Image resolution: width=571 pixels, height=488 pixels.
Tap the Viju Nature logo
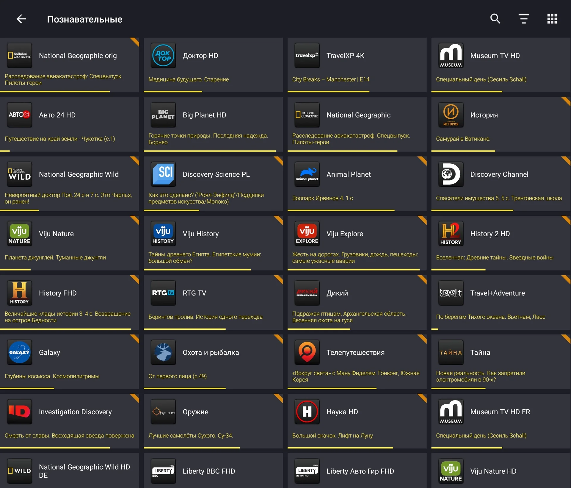click(x=20, y=234)
